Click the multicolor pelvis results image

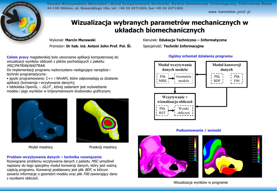[232, 156]
